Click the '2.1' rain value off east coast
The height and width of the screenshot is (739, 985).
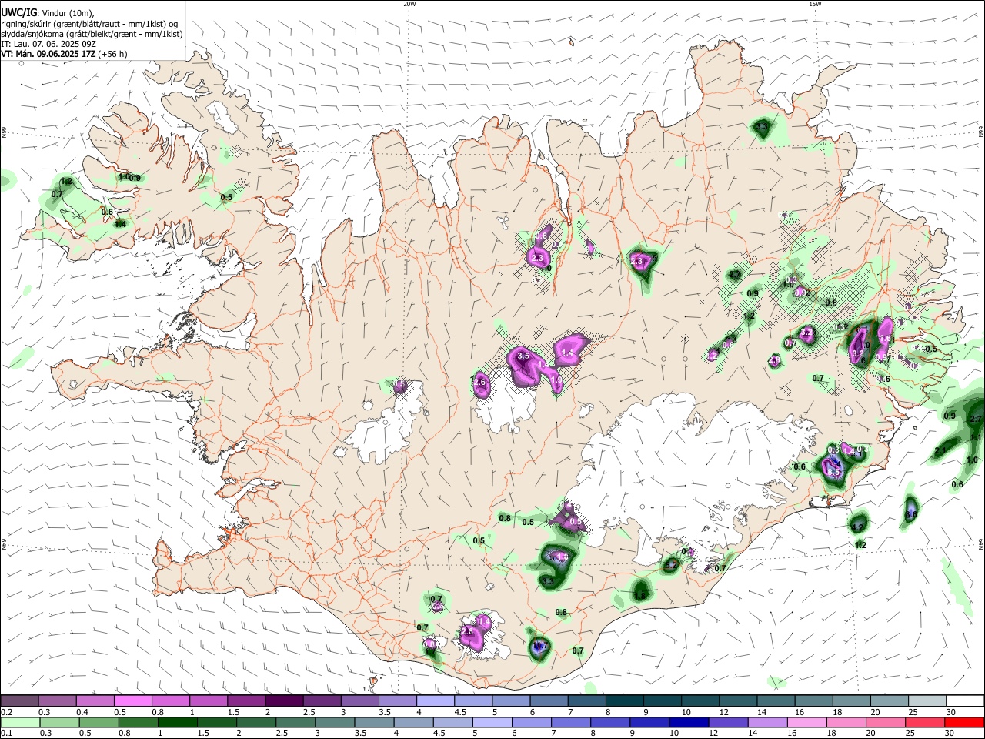(x=940, y=451)
